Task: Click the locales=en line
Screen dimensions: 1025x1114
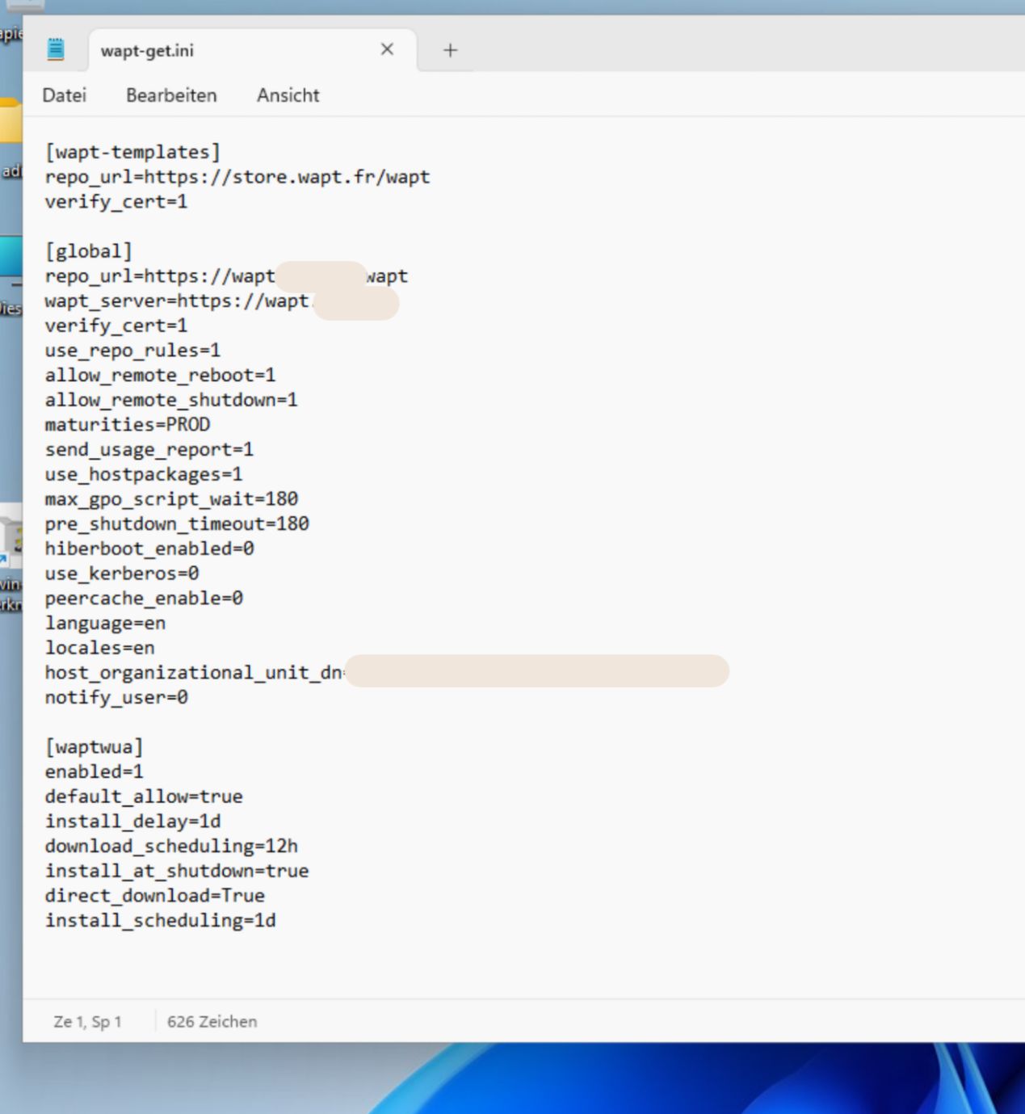Action: 100,648
